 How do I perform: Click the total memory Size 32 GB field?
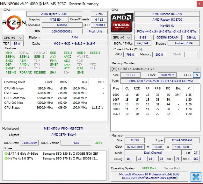tap(134, 140)
